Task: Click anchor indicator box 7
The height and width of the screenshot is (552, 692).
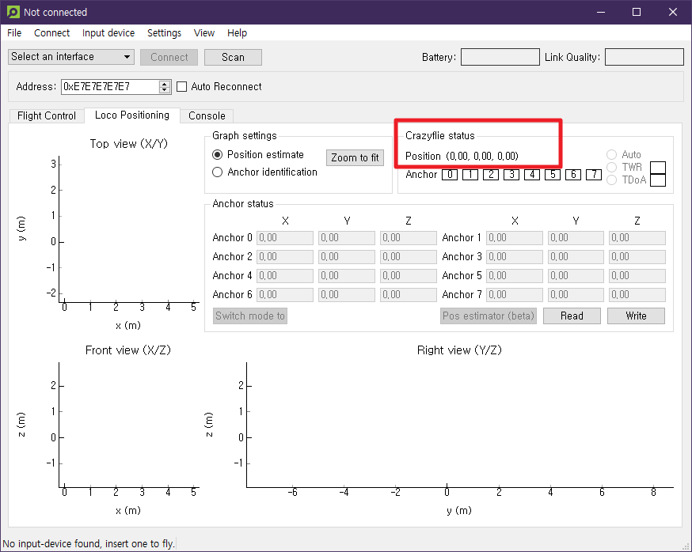Action: pos(594,175)
